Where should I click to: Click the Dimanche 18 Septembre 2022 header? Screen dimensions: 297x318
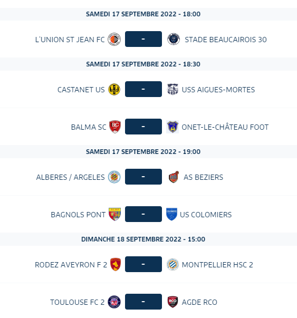click(x=143, y=239)
